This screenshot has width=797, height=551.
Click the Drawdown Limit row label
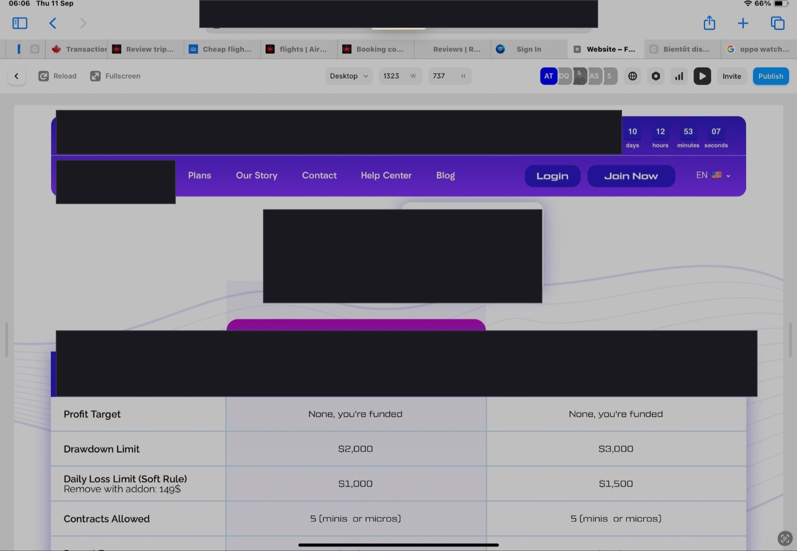tap(102, 449)
